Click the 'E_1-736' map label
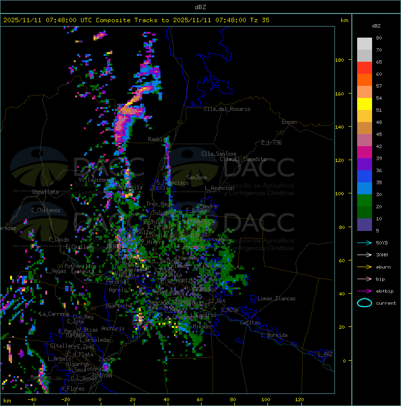 271,143
